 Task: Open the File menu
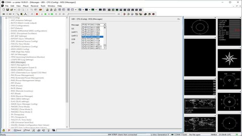7,6
